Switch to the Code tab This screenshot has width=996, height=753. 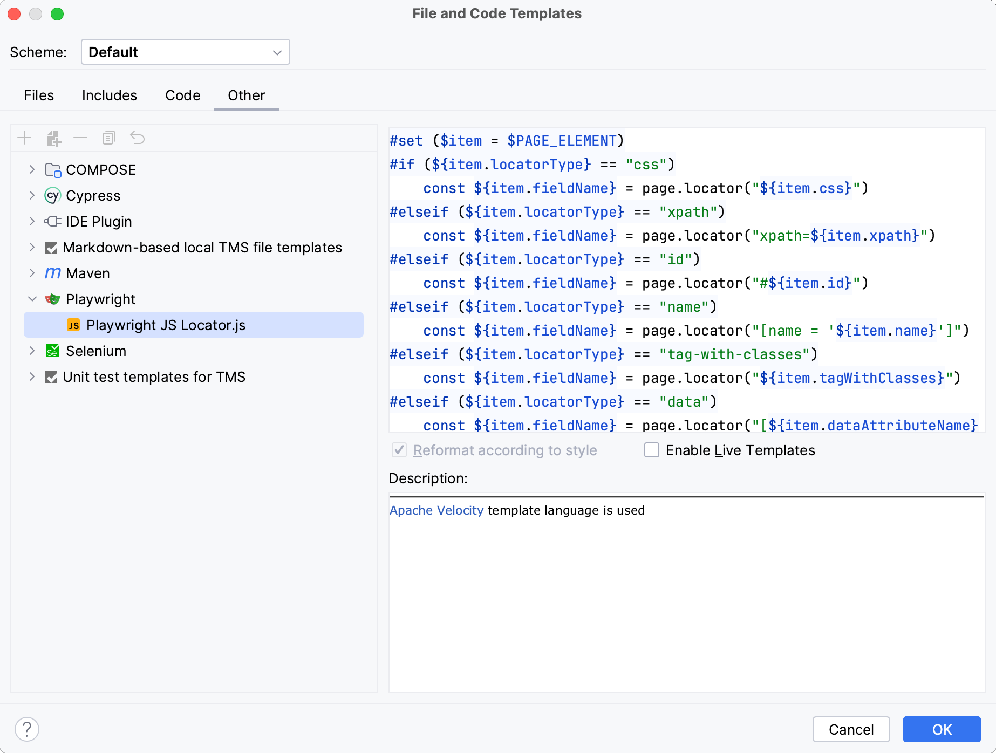point(183,95)
